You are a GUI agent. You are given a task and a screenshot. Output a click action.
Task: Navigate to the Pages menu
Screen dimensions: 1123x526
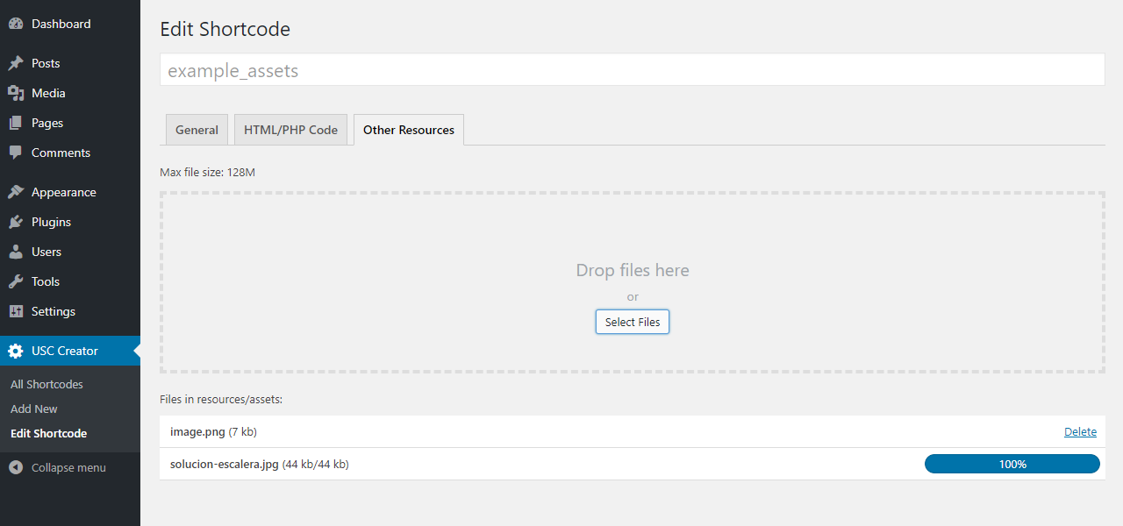click(x=70, y=123)
